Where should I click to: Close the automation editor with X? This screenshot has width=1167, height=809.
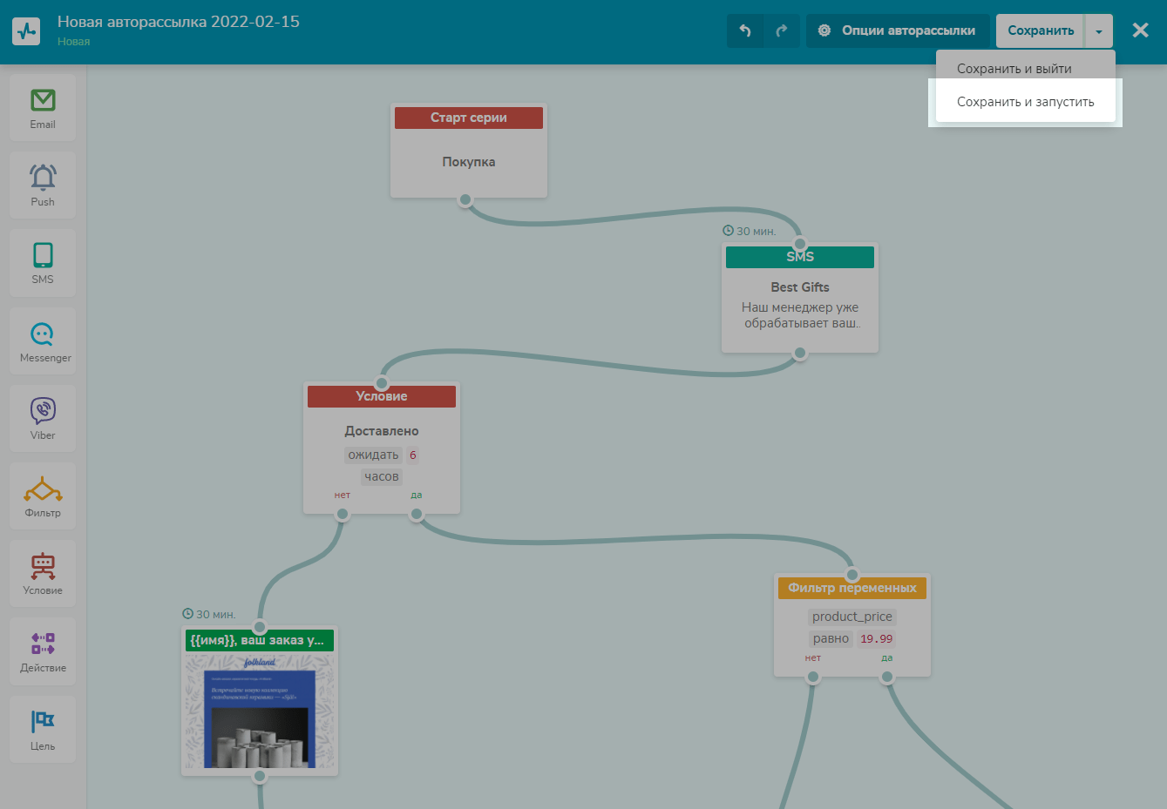pyautogui.click(x=1140, y=30)
